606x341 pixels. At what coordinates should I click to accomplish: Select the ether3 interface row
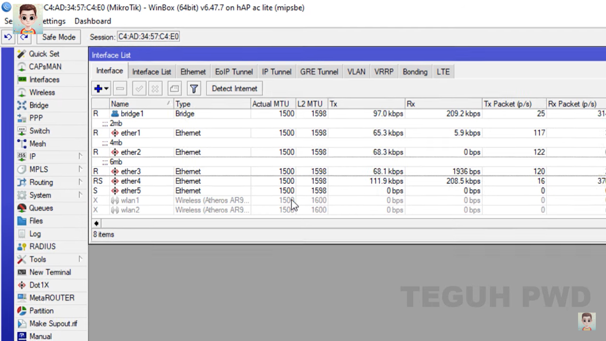349,171
